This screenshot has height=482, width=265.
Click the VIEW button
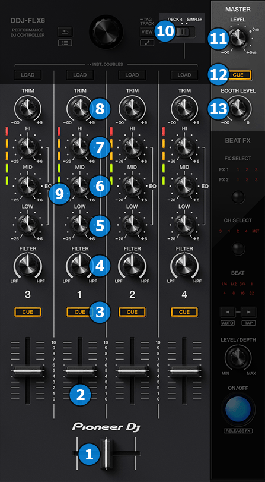click(x=147, y=31)
